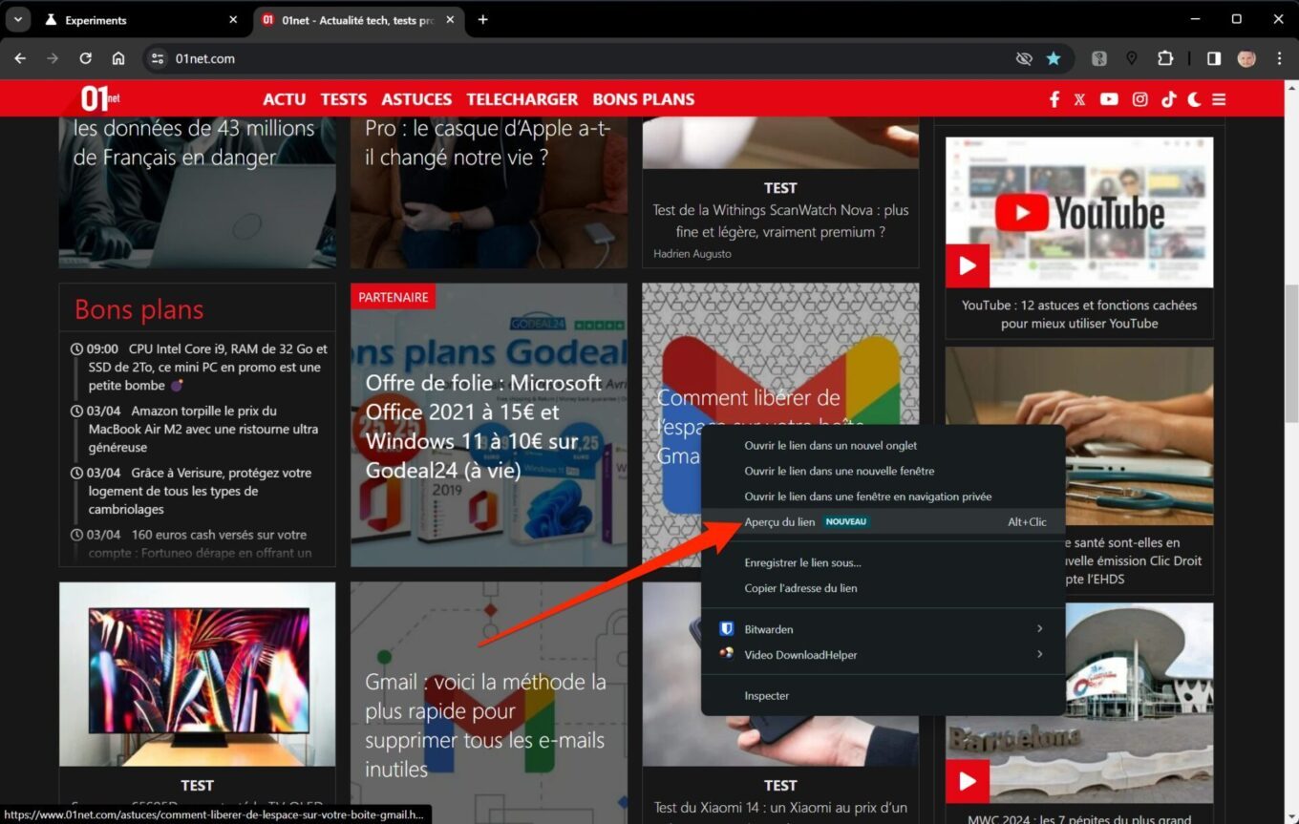The image size is (1299, 824).
Task: Select 'Enregistrer le lien sous...'
Action: pyautogui.click(x=883, y=562)
